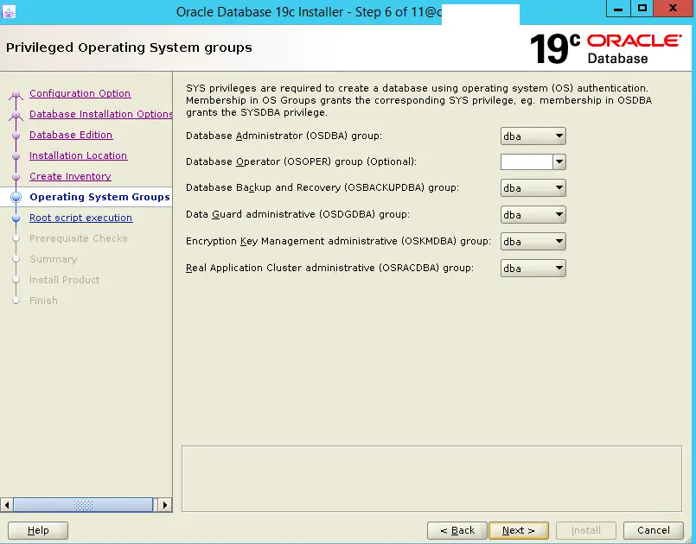Click the Java installer icon in title bar
The height and width of the screenshot is (544, 696).
pos(9,12)
